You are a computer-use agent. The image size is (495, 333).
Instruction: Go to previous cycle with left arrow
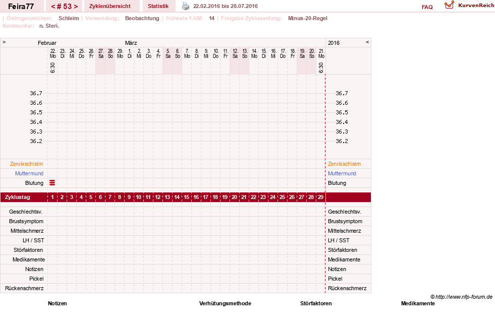(53, 7)
